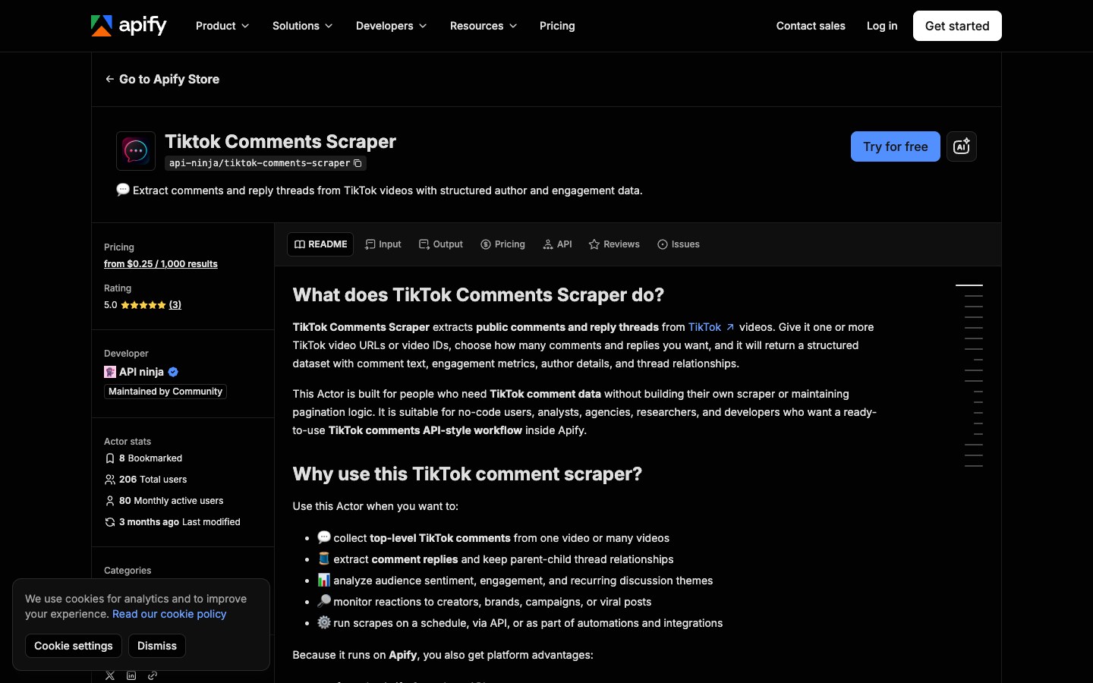Switch to the Input tab
The width and height of the screenshot is (1093, 683).
[x=383, y=244]
